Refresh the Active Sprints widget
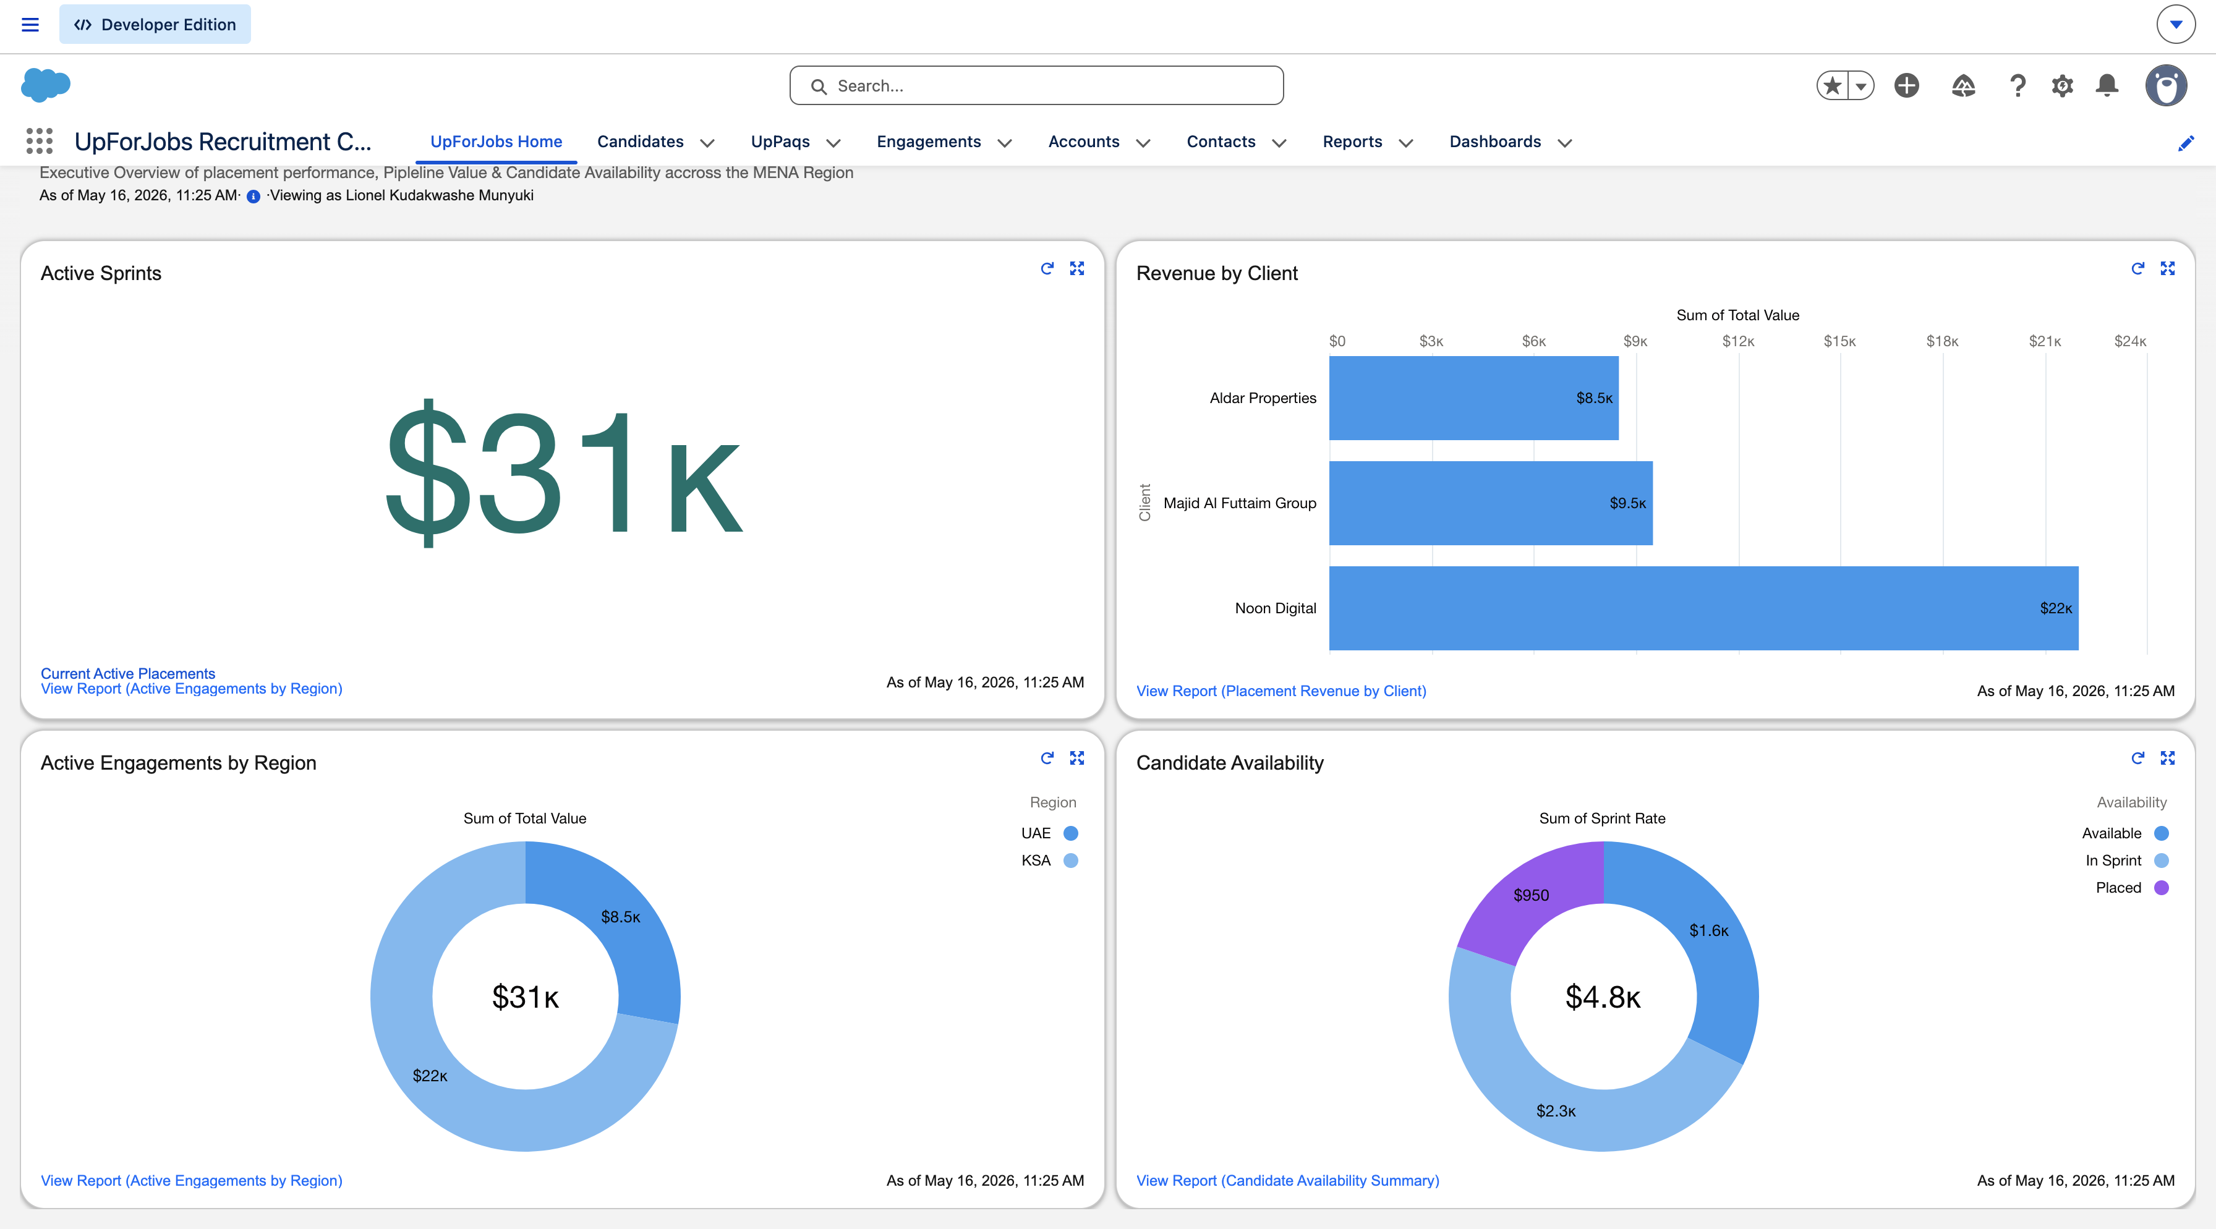The image size is (2216, 1229). (x=1047, y=268)
